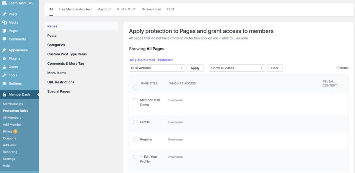Open Memberships submenu item
The height and width of the screenshot is (173, 355).
point(13,104)
